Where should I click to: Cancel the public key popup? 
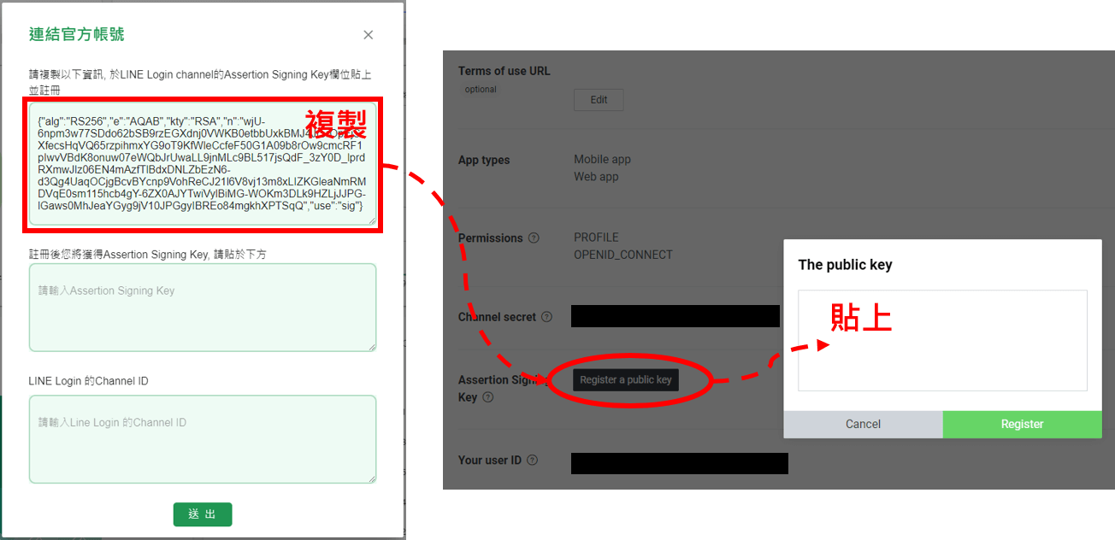863,425
